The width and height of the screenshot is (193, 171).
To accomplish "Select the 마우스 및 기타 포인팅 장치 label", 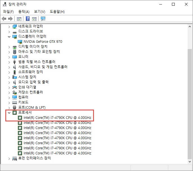I will pyautogui.click(x=39, y=52).
